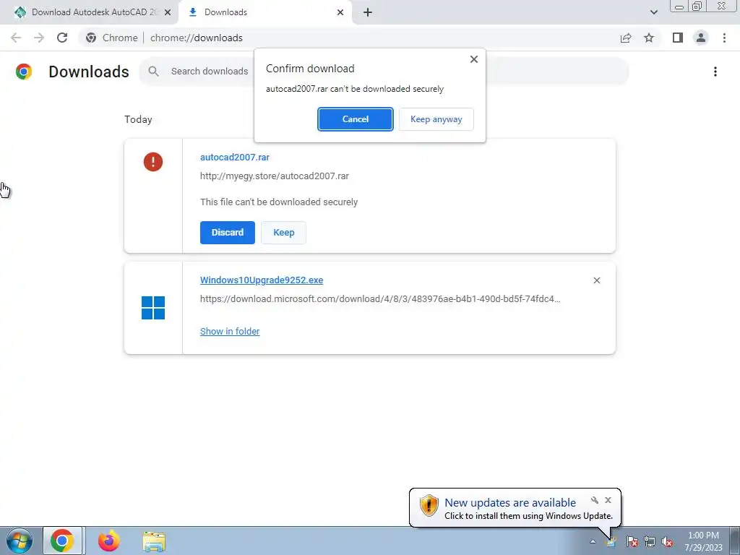Click the Chrome site info chip
Viewport: 740px width, 555px height.
click(x=112, y=38)
